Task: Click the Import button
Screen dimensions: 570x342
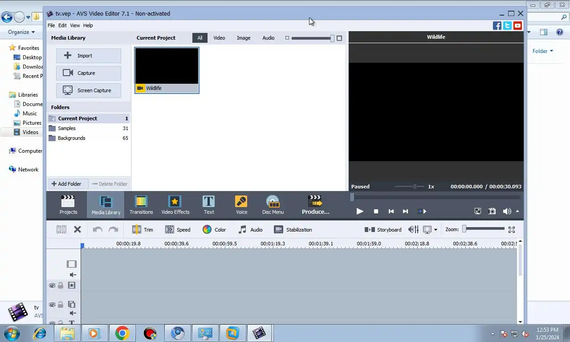Action: [x=89, y=56]
